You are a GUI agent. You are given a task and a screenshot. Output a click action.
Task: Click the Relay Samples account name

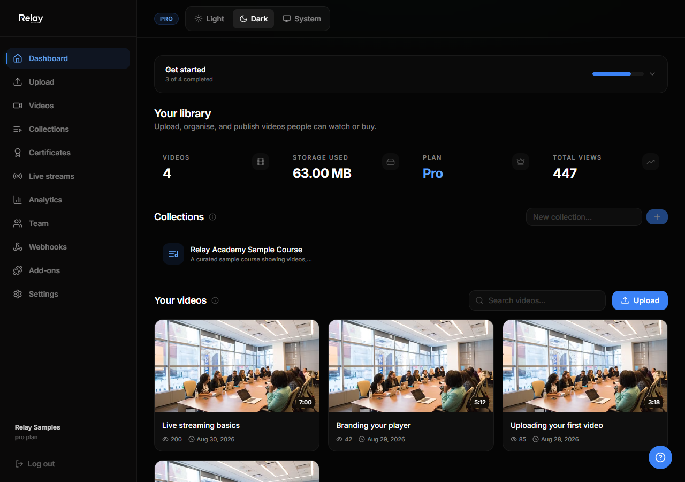point(37,427)
